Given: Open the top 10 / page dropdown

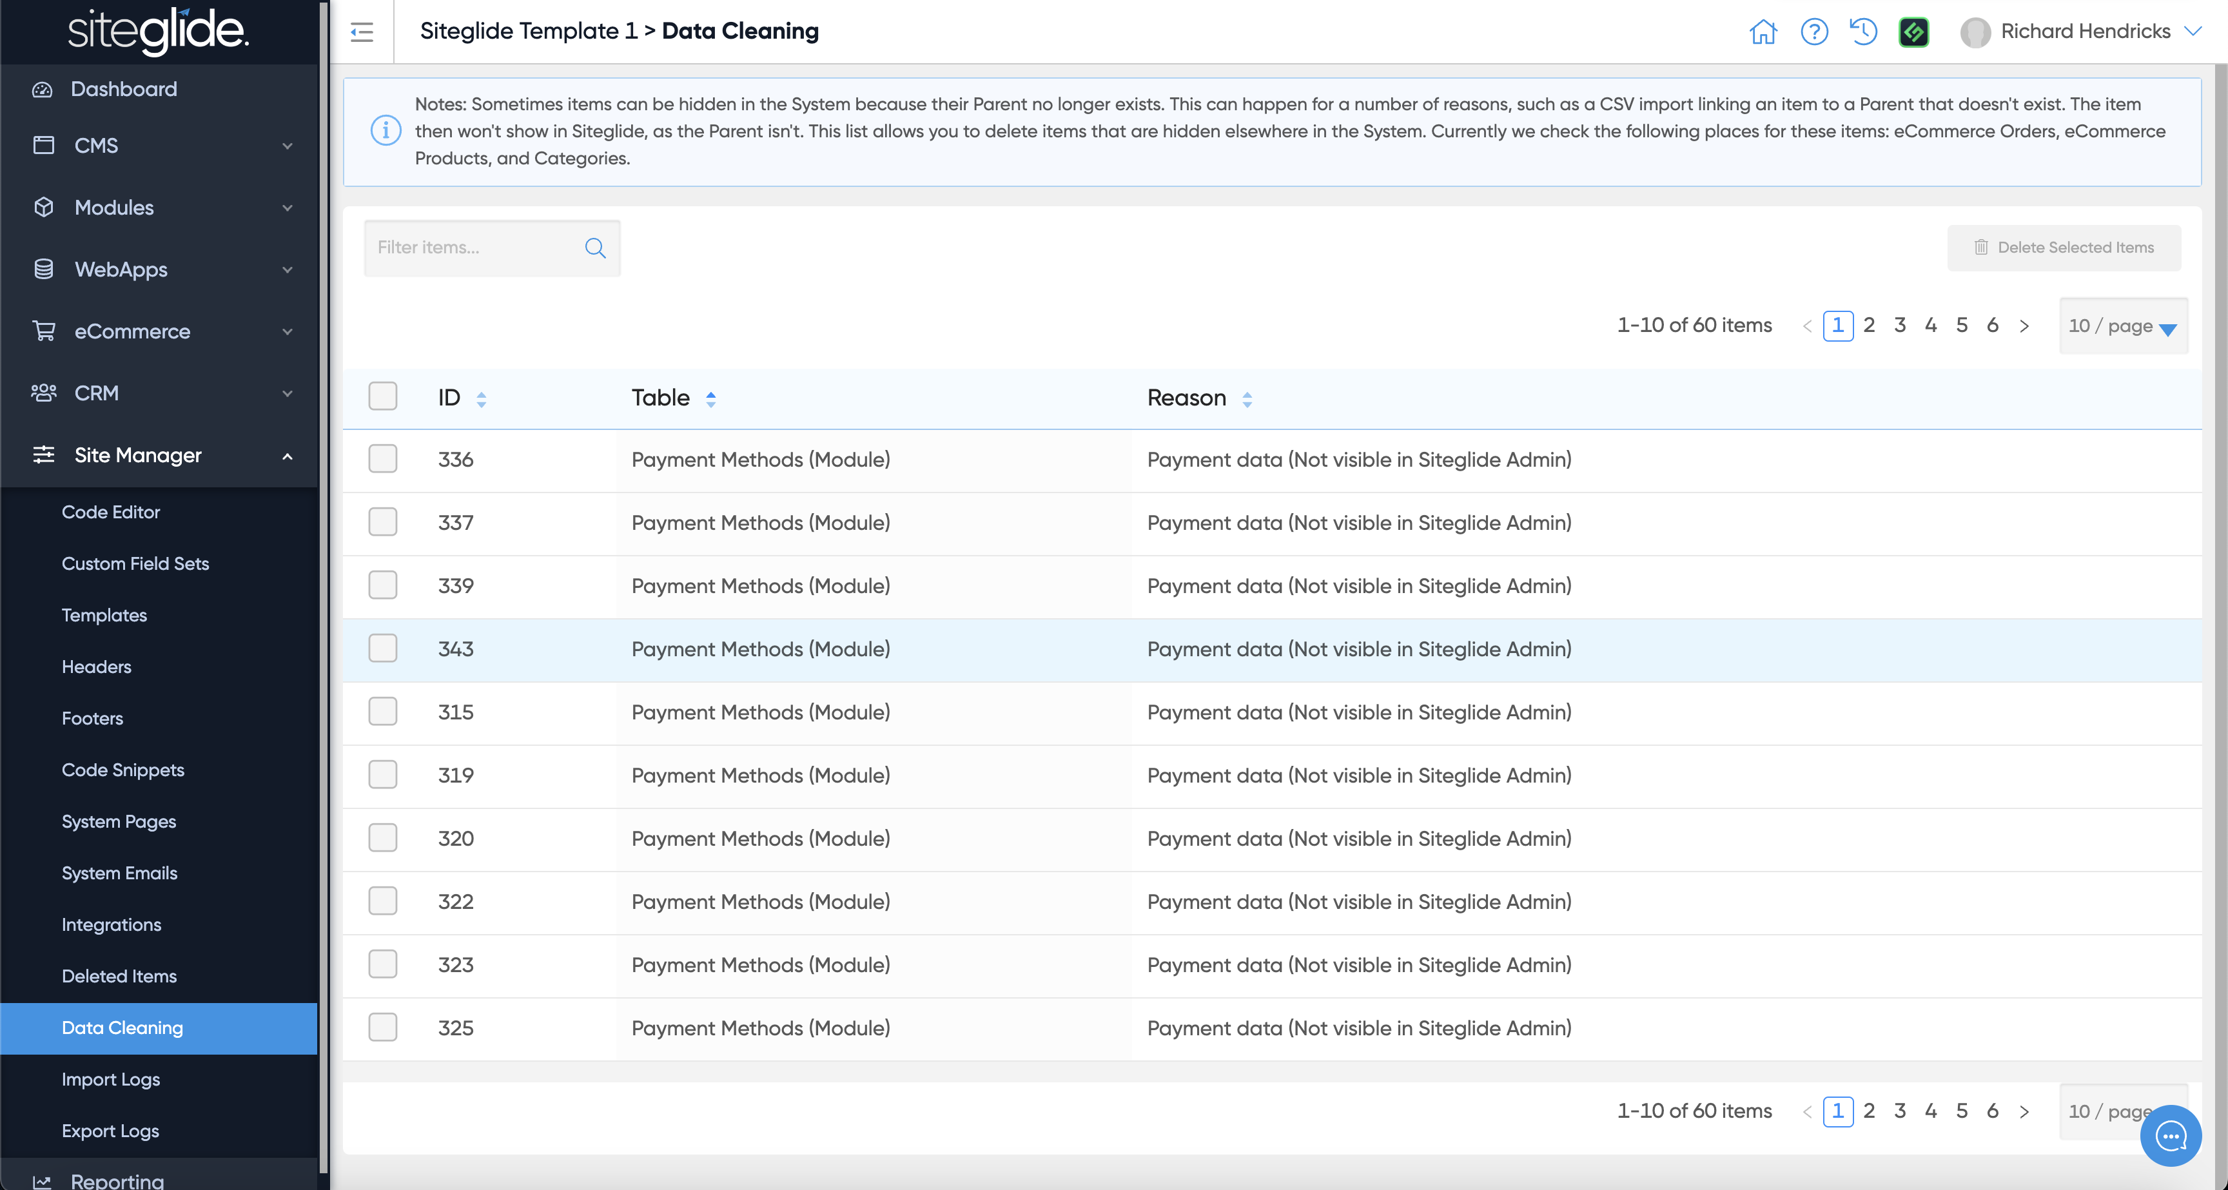Looking at the screenshot, I should click(x=2122, y=326).
